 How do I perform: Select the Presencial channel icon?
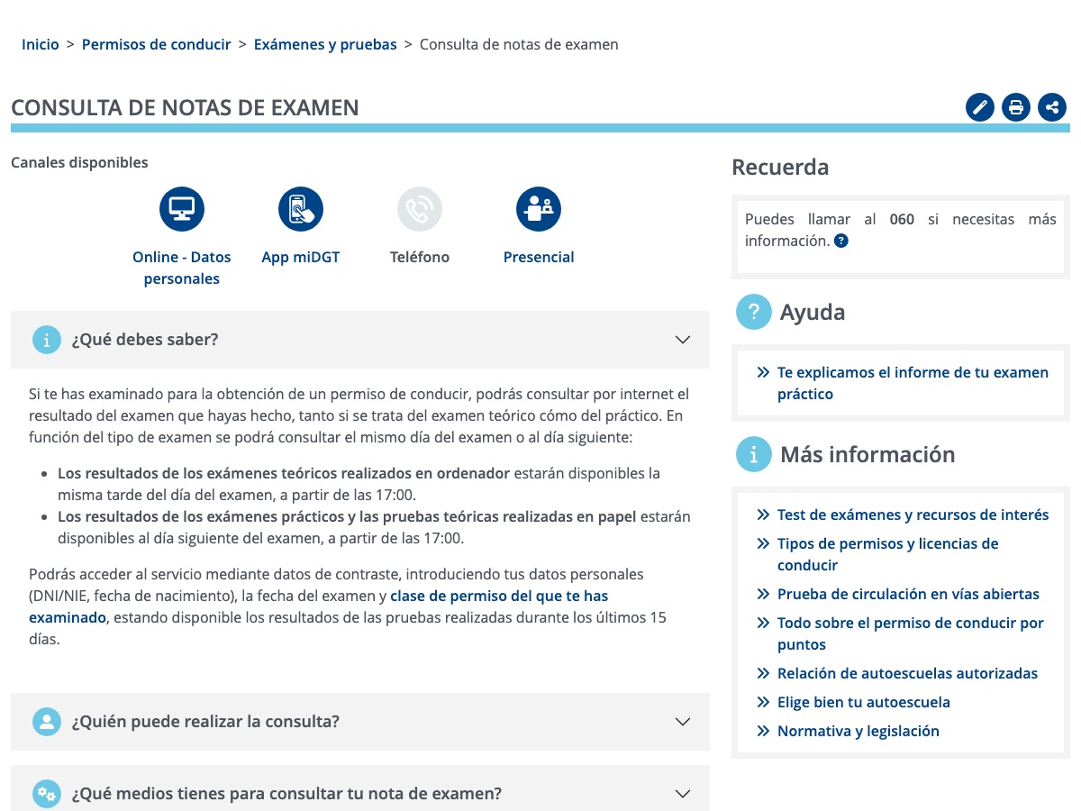[x=539, y=209]
